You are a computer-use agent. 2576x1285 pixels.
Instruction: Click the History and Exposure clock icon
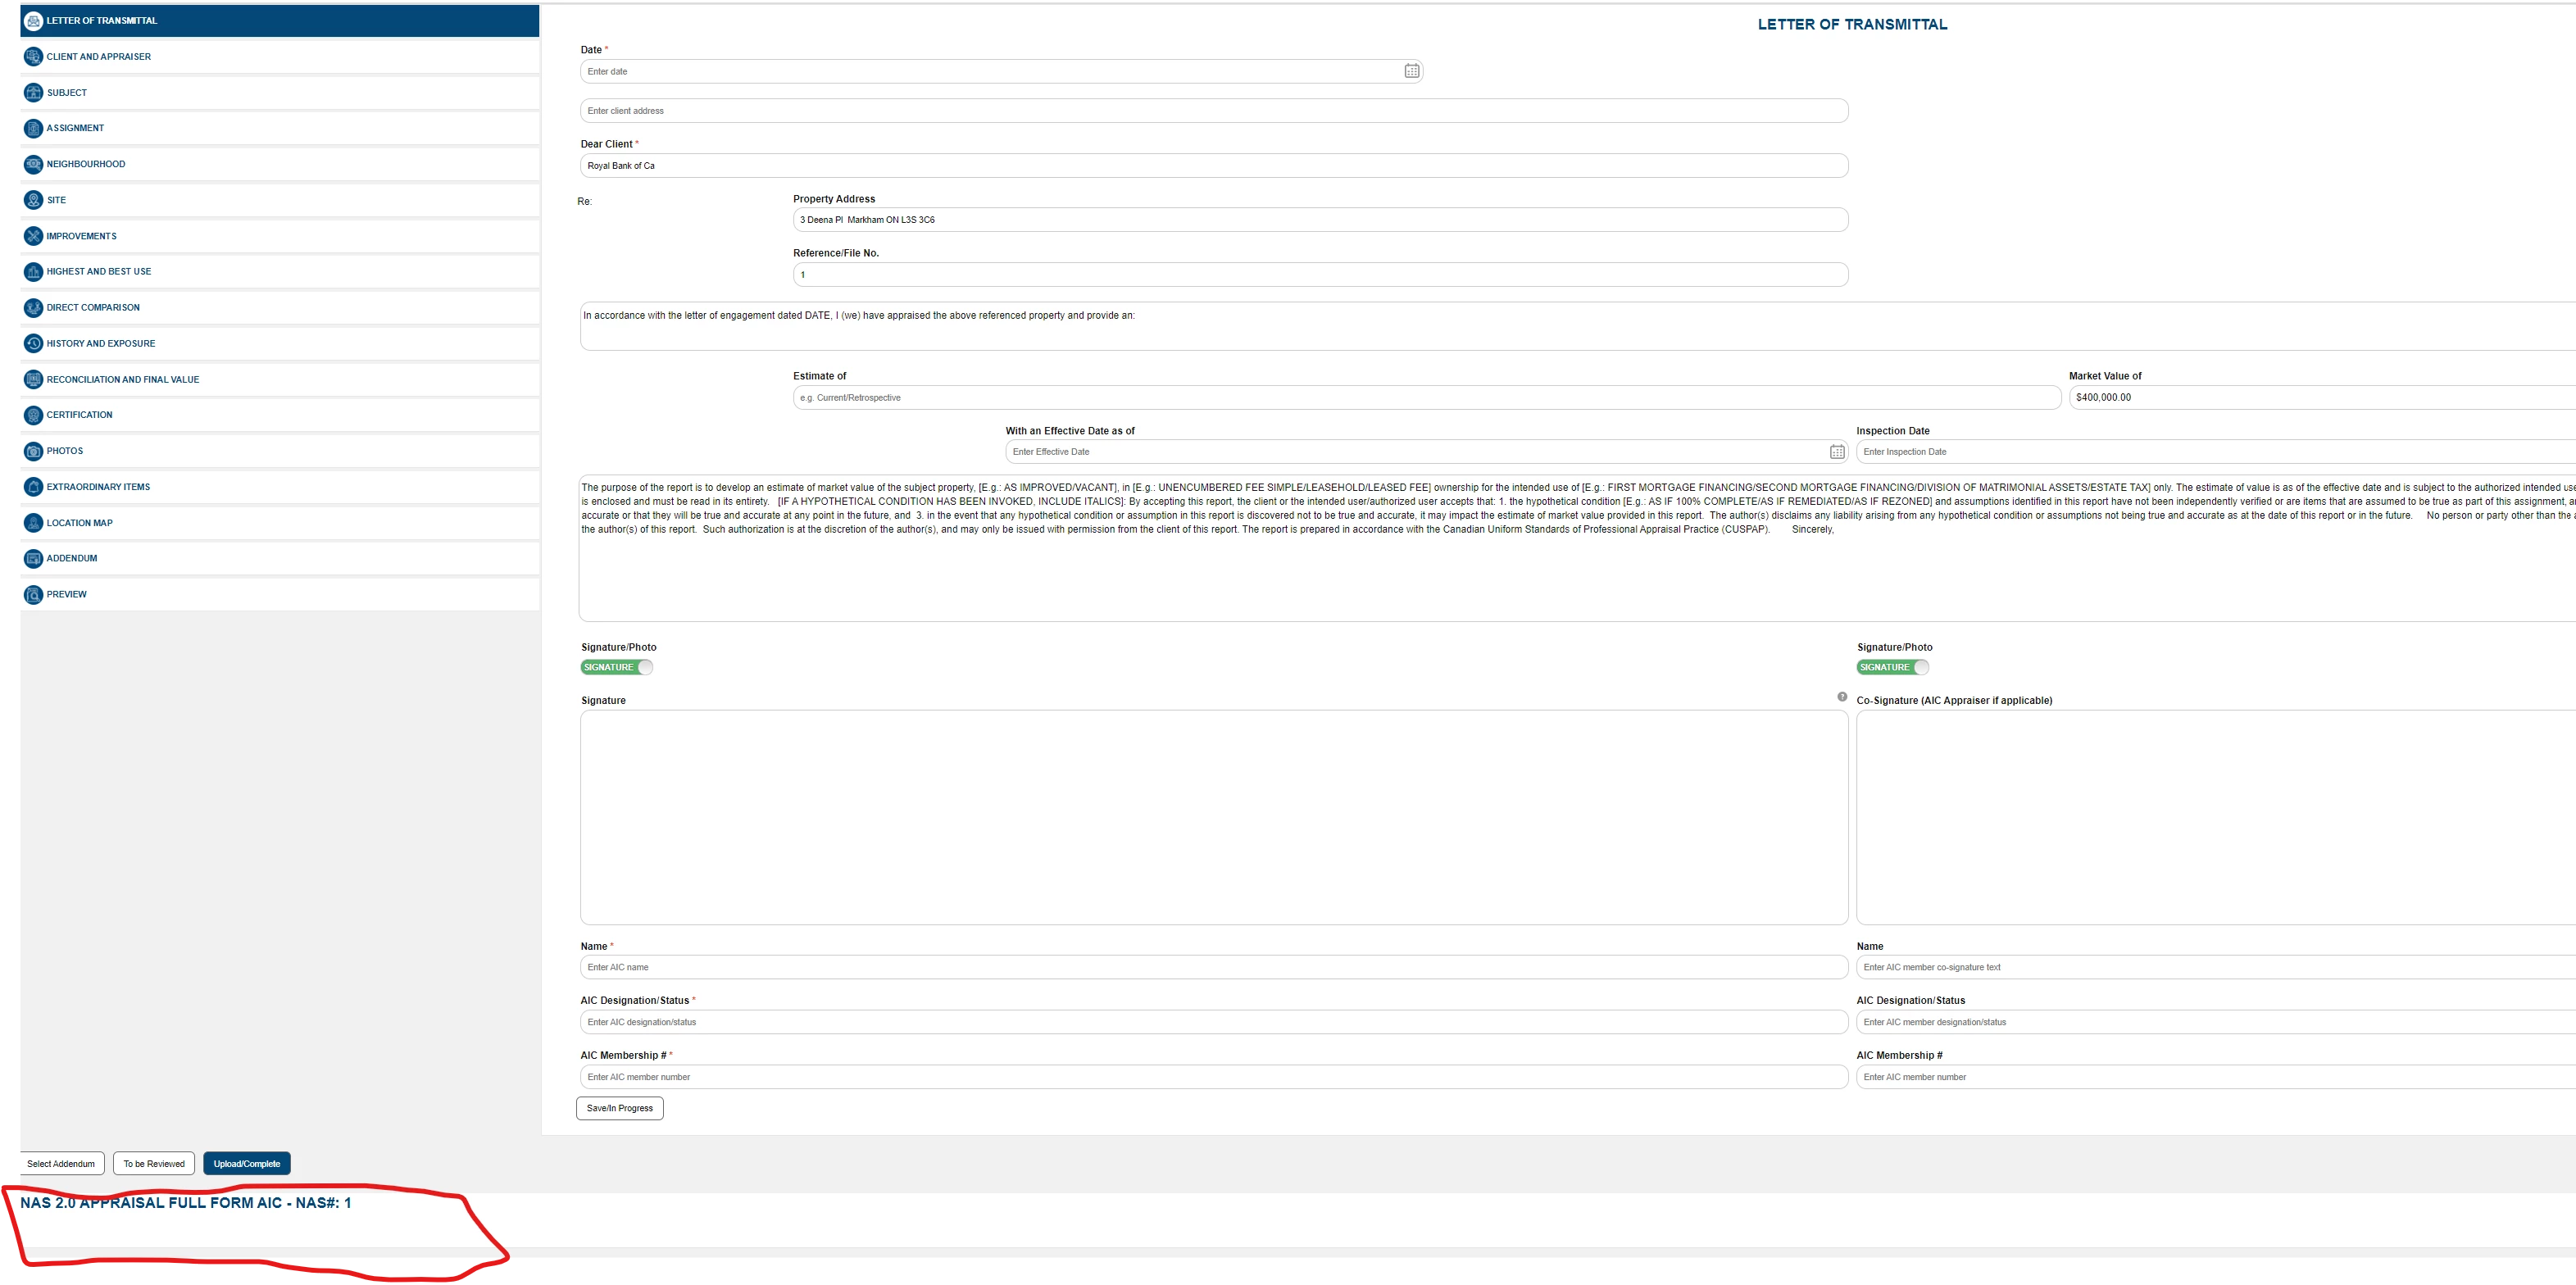[33, 344]
